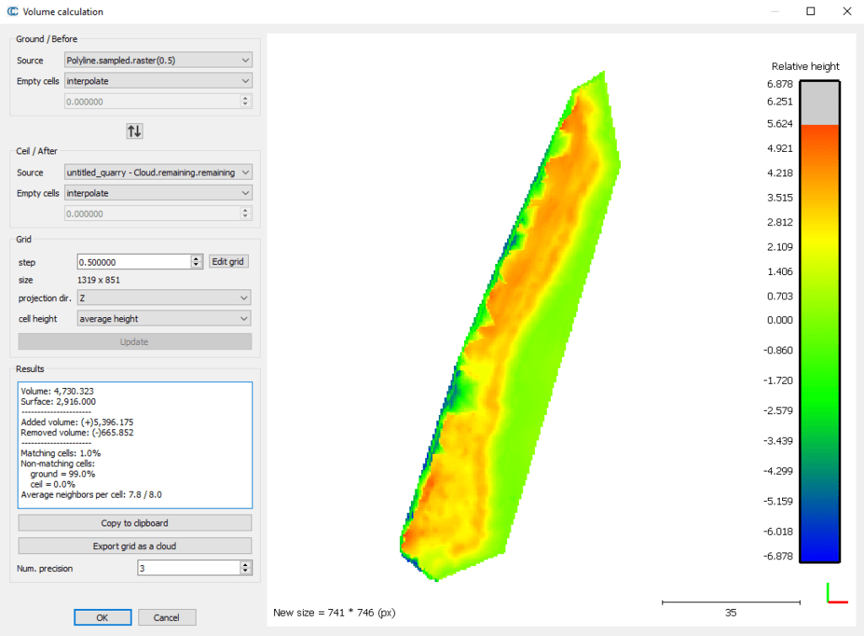
Task: Click the CloudCompare logo in title bar
Action: (12, 12)
